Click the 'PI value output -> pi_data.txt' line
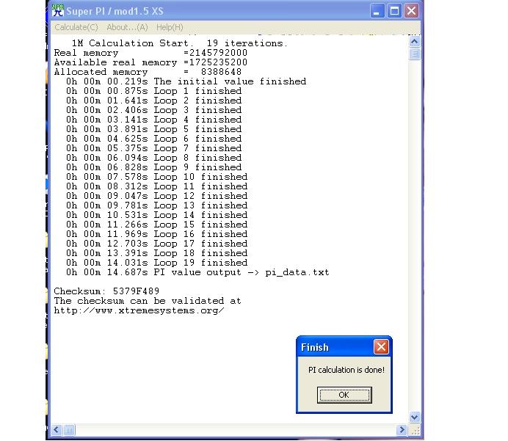This screenshot has width=508, height=441. tap(197, 272)
